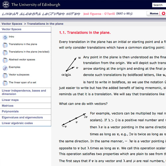This screenshot has height=166, width=166.
Task: Click the (MAT-2-MI3) course code text
Action: pos(124,14)
